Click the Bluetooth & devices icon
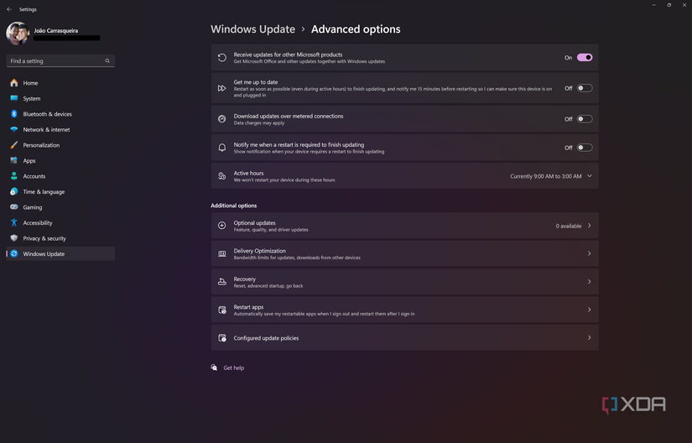692x443 pixels. click(x=14, y=114)
